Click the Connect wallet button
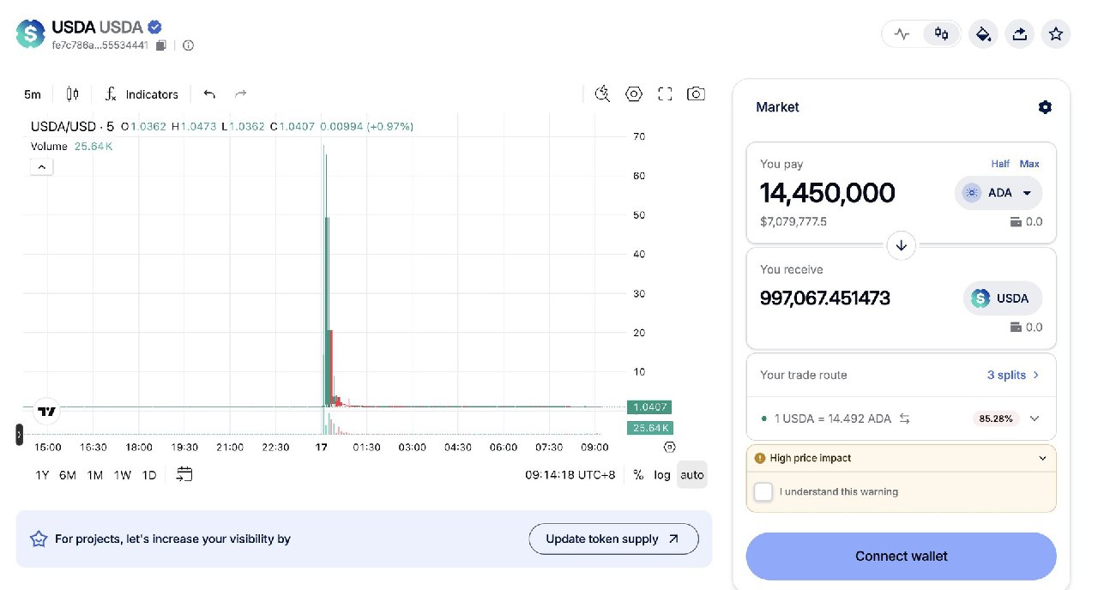This screenshot has width=1098, height=590. point(901,556)
